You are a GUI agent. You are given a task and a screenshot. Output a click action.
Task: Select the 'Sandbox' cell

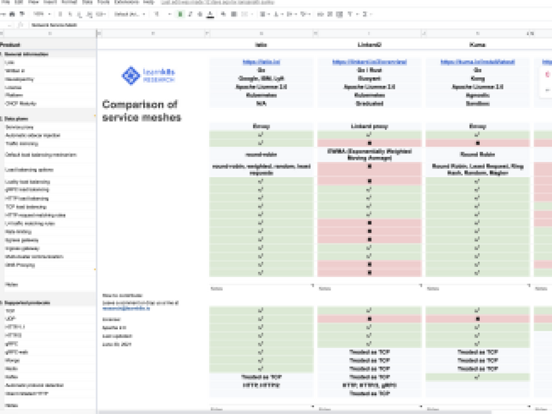tap(477, 103)
